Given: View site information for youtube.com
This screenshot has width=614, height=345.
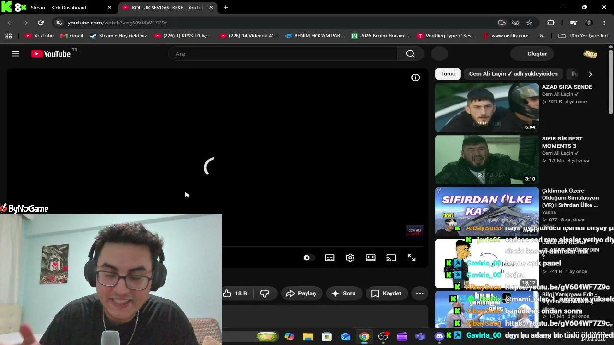Looking at the screenshot, I should (x=59, y=23).
